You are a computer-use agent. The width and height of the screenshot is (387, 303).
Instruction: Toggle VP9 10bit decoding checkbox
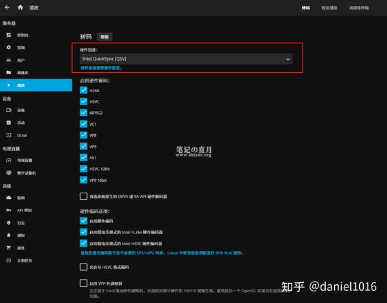point(83,180)
